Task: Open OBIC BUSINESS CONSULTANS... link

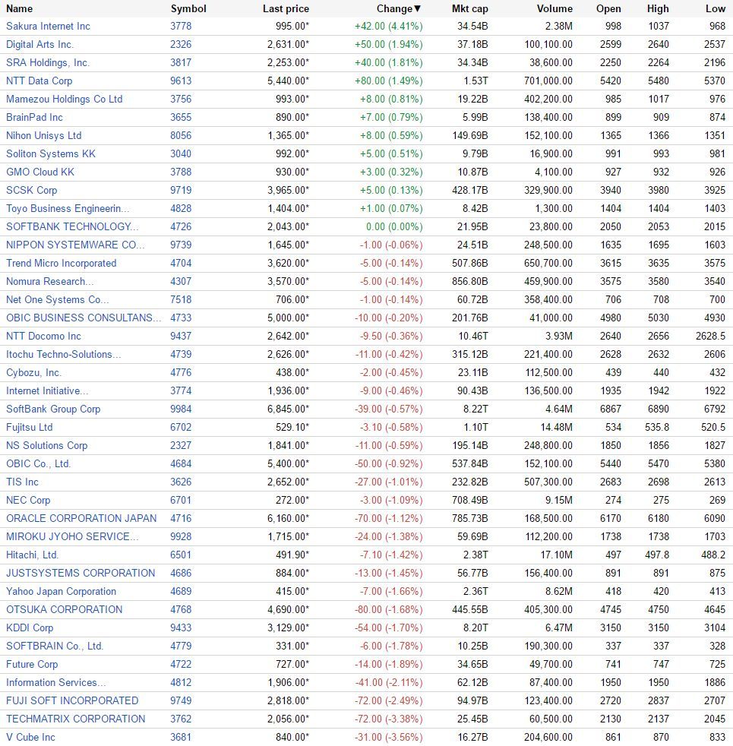Action: click(84, 318)
